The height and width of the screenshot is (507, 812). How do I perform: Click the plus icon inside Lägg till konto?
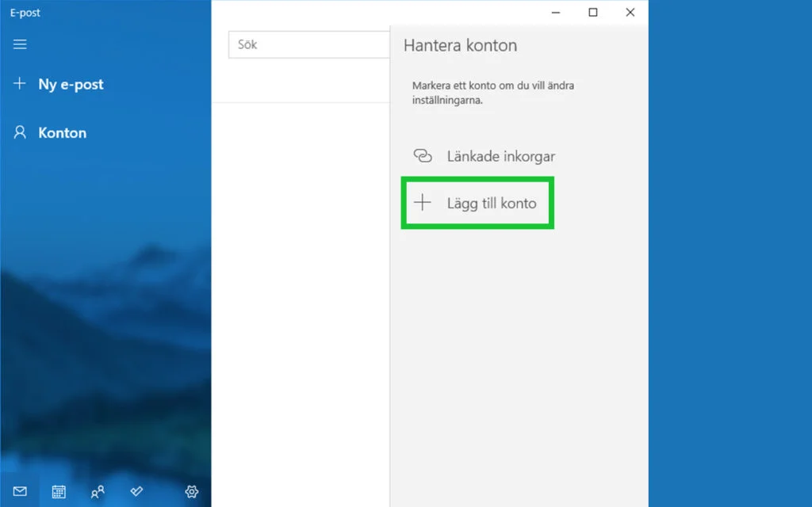coord(423,202)
